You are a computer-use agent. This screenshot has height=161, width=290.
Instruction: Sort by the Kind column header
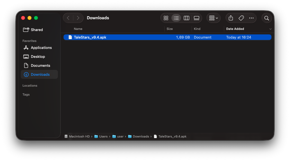click(197, 29)
